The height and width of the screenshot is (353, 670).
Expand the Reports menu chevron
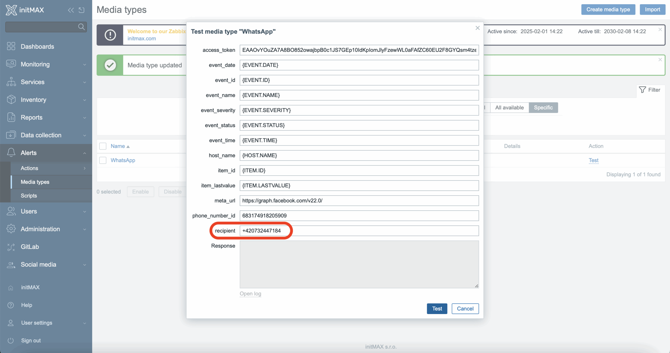[x=85, y=118]
